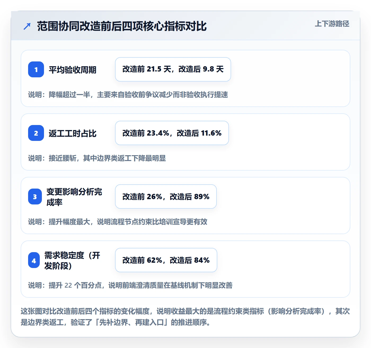Click the 需求稳定度（开发阶段）heading
The height and width of the screenshot is (348, 371).
(72, 261)
